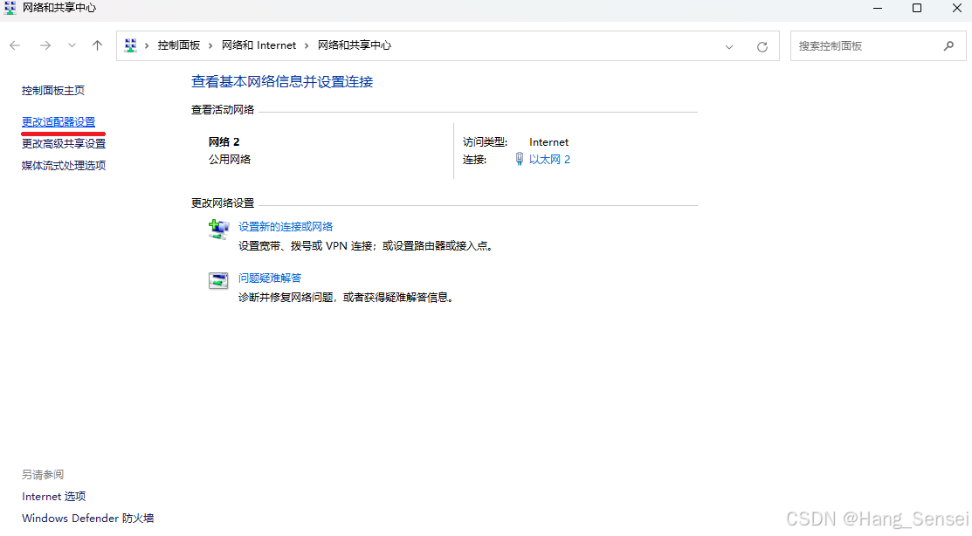Open 更改高级共享设置 link
The height and width of the screenshot is (536, 972).
[64, 144]
